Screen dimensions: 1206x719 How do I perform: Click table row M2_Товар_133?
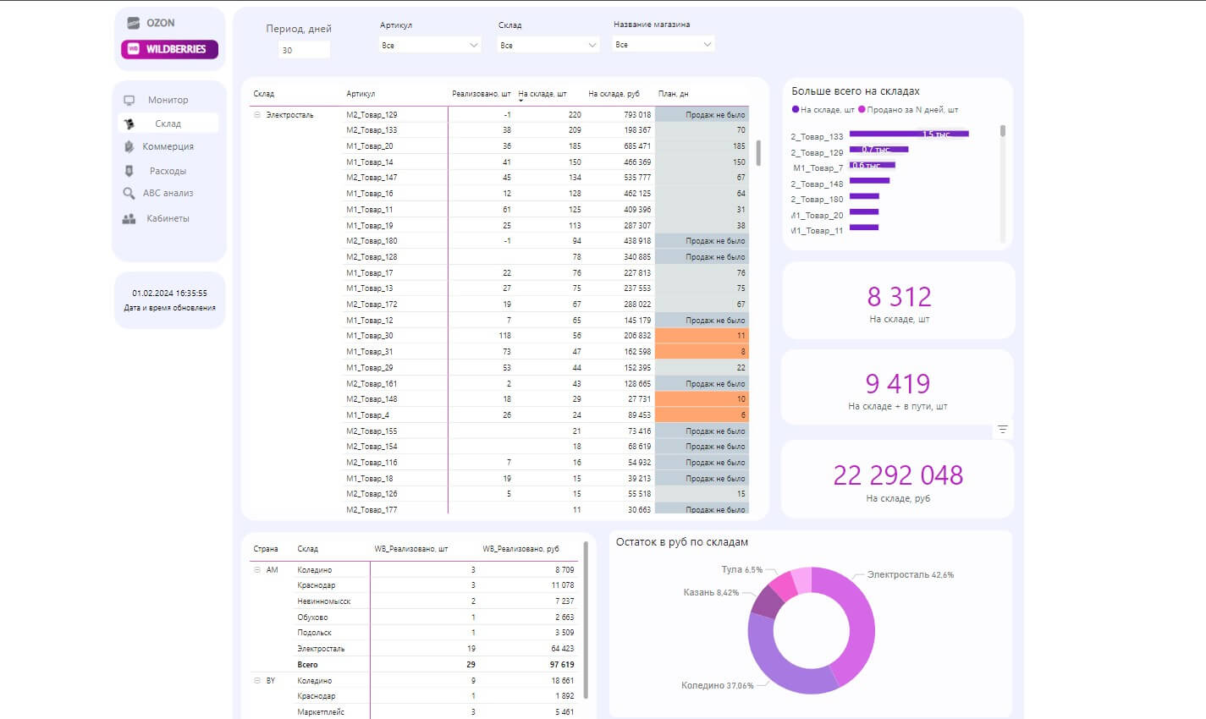[501, 130]
